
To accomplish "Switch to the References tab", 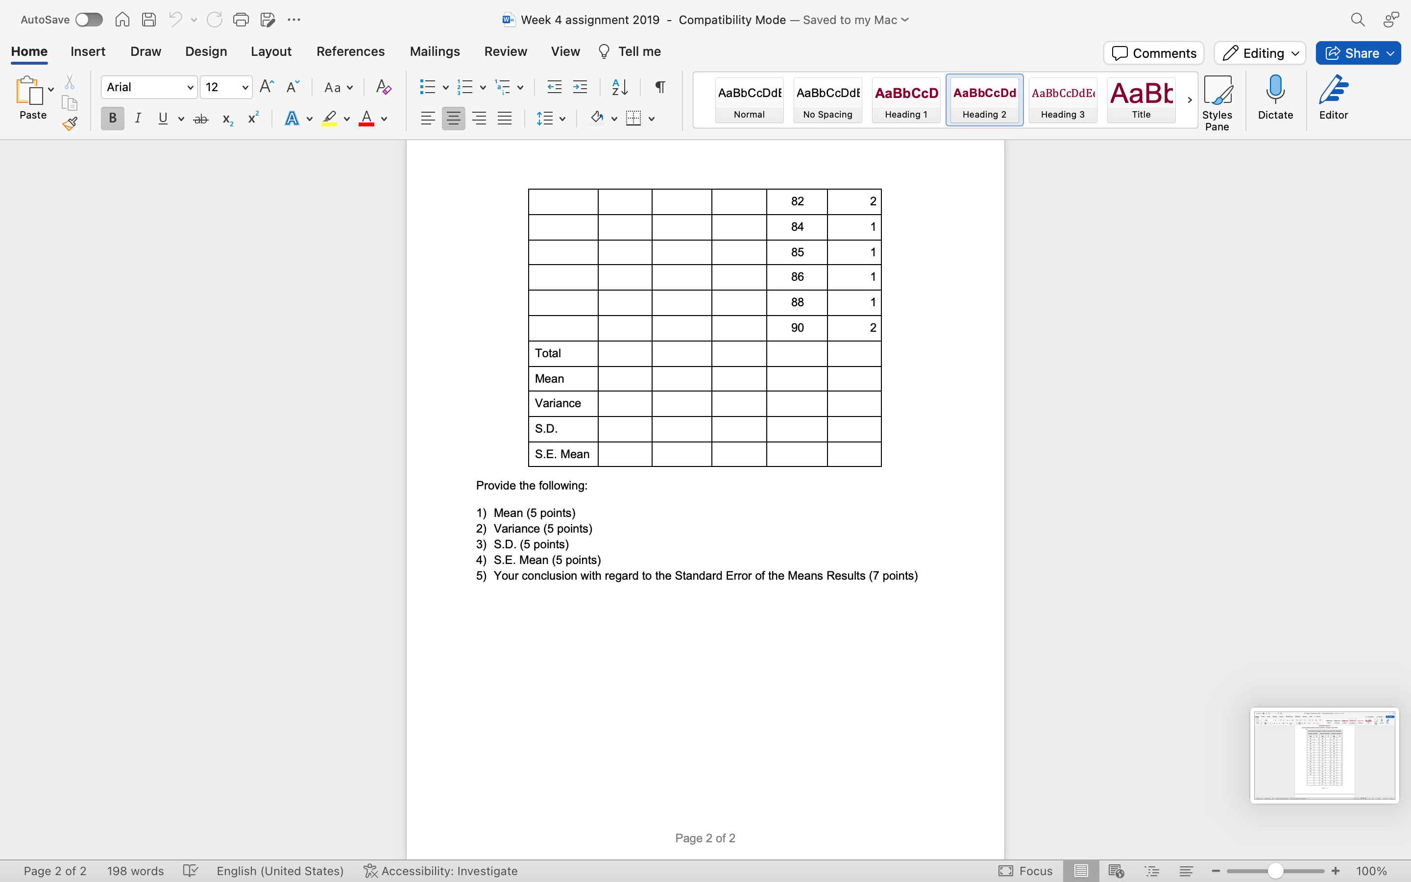I will pyautogui.click(x=350, y=51).
